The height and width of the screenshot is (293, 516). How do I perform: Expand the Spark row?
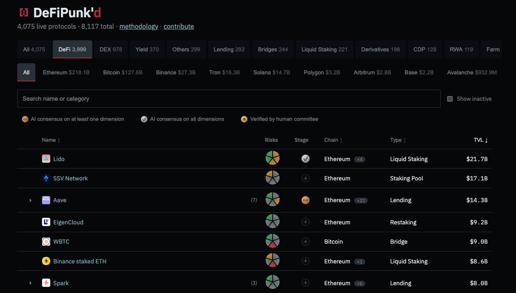31,283
